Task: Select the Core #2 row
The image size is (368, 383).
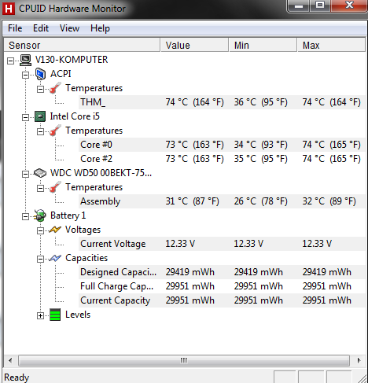Action: 222,159
